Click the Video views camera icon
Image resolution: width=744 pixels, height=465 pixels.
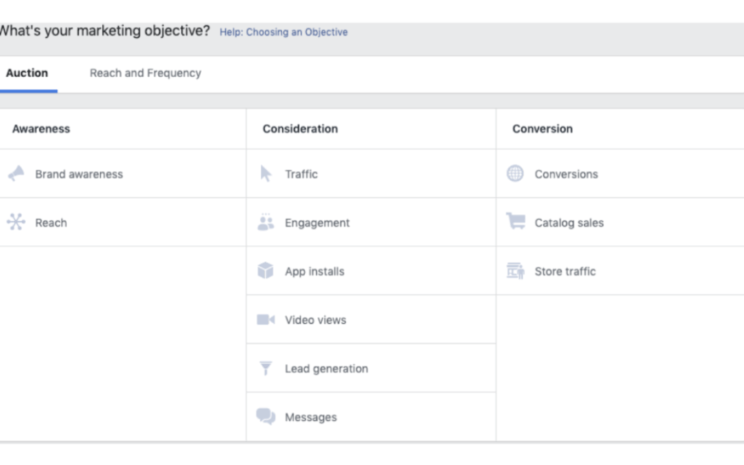266,320
